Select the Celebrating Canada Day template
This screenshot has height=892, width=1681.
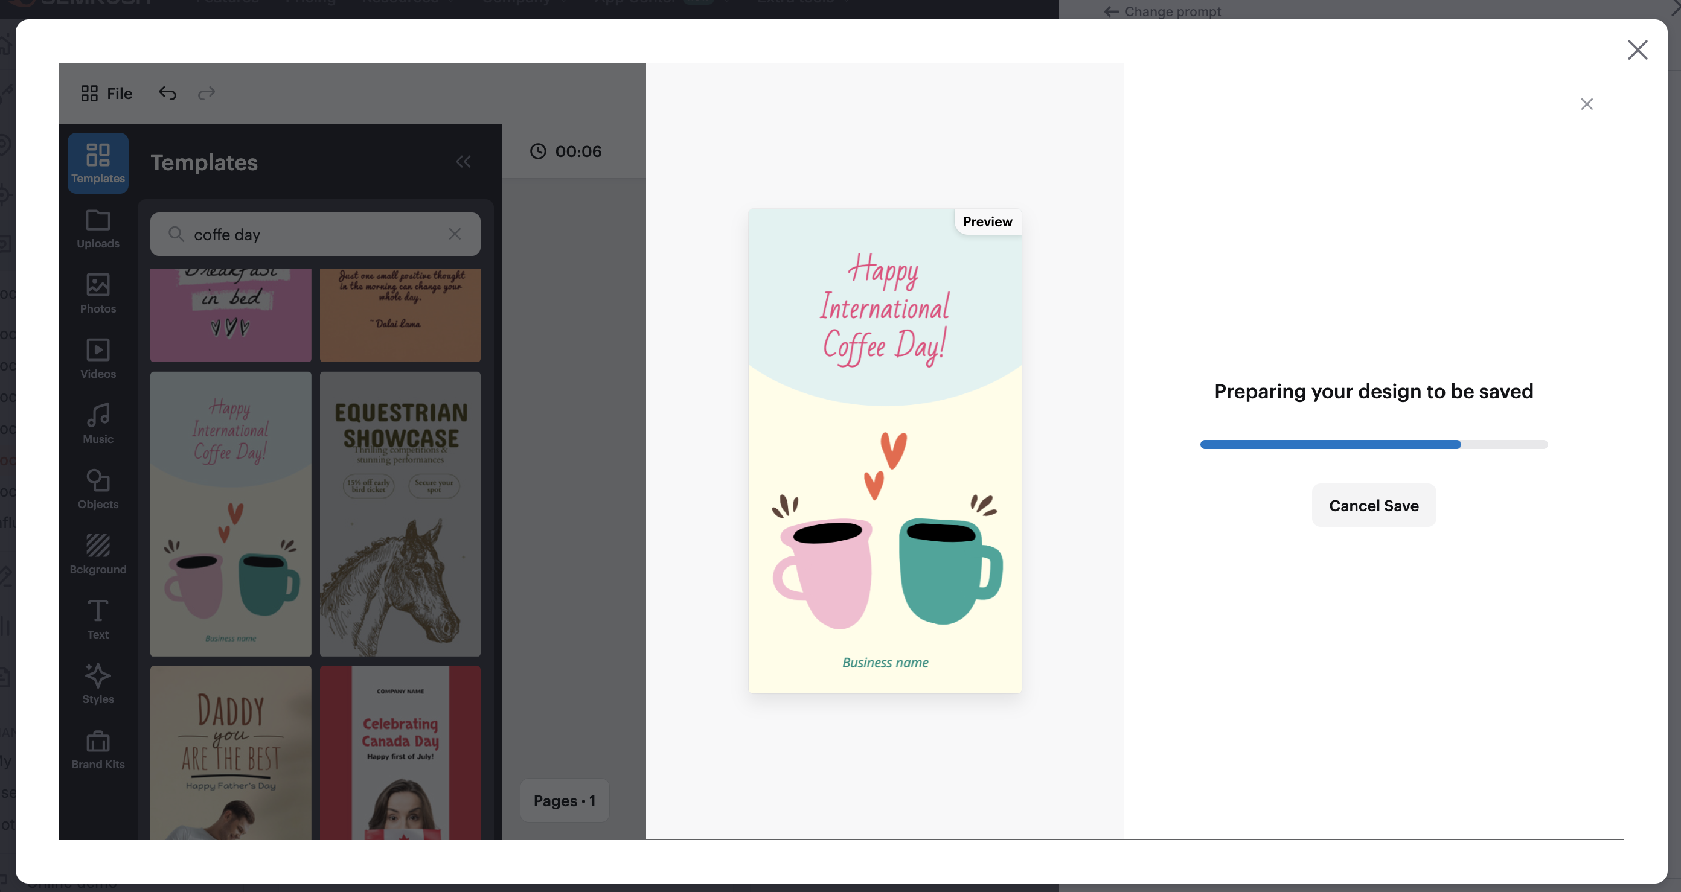[x=400, y=753]
